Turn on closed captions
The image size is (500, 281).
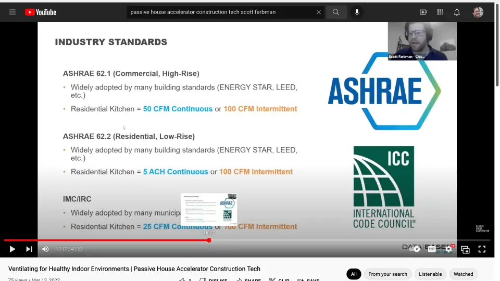tap(432, 249)
